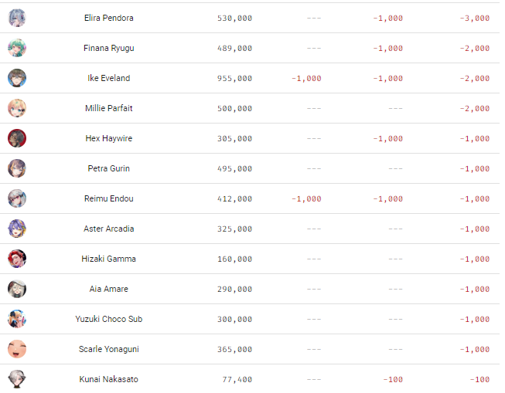This screenshot has width=505, height=393.
Task: Click Scarle Yonaguni's avatar thumbnail
Action: [x=17, y=349]
